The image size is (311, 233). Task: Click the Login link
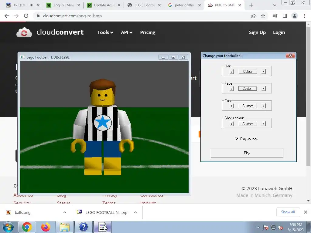pos(279,32)
